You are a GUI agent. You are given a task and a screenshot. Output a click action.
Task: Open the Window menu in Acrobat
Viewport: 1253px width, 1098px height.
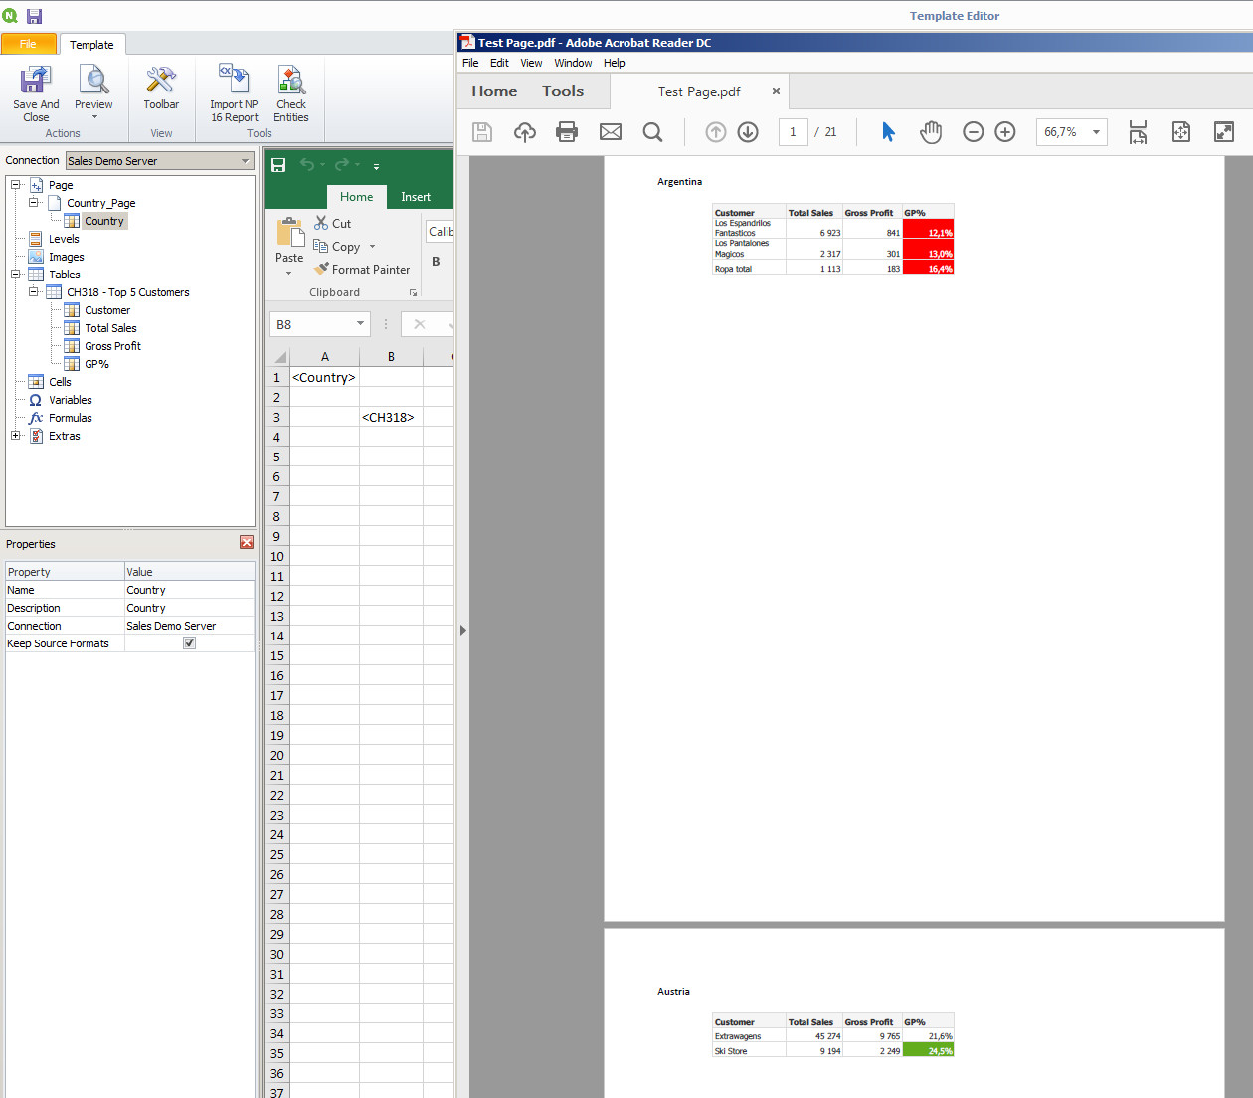[x=573, y=63]
